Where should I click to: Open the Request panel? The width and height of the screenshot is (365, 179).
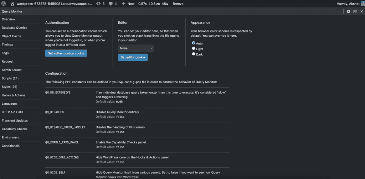[x=20, y=62]
